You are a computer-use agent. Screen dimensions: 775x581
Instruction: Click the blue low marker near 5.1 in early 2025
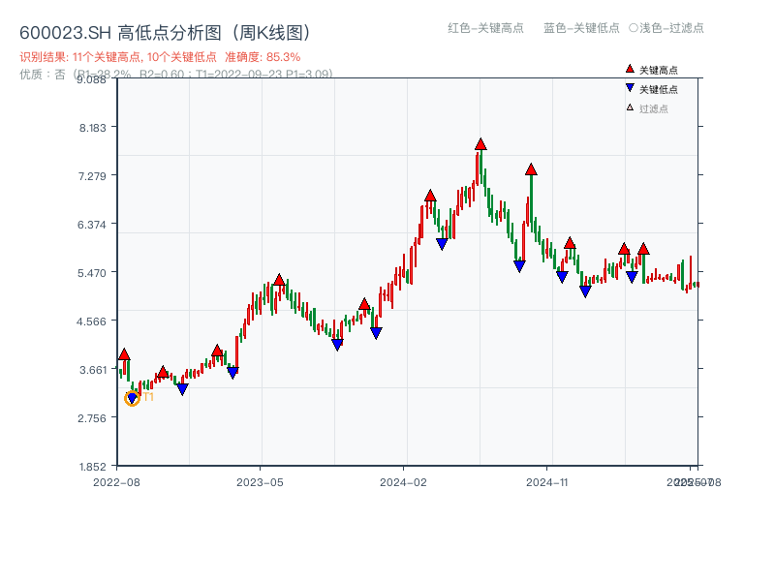coord(585,292)
